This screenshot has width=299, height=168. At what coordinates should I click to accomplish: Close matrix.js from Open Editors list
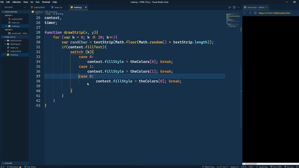coord(7,26)
